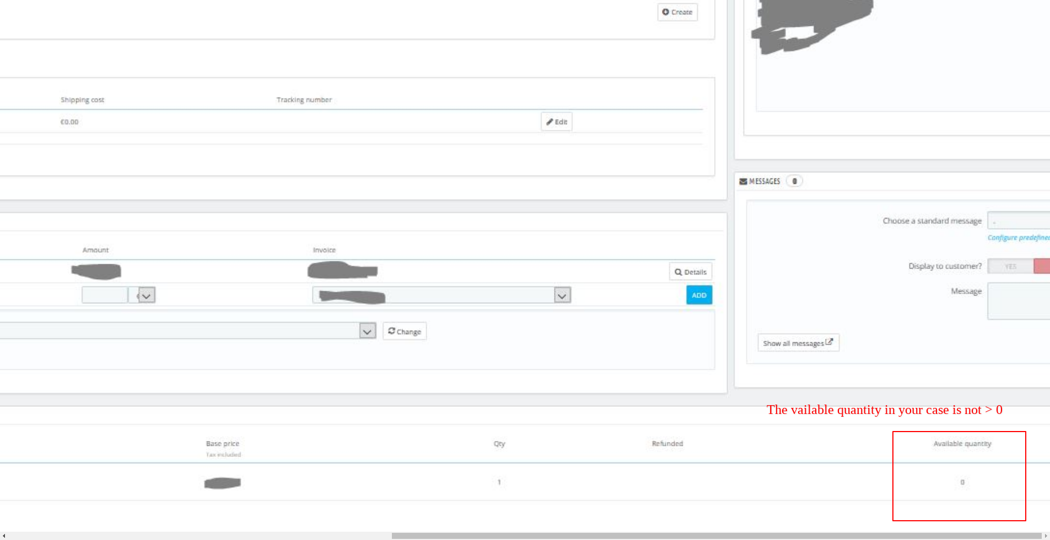This screenshot has height=540, width=1050.
Task: Click the payment amount input field
Action: (x=105, y=295)
